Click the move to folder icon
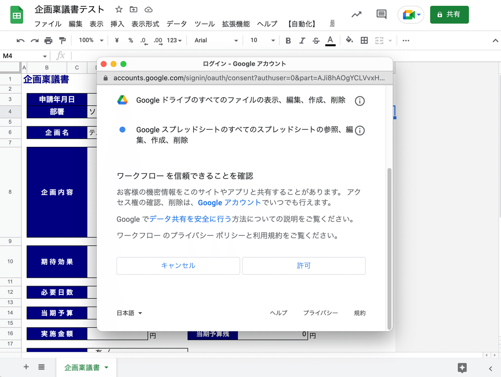The image size is (501, 377). [134, 10]
